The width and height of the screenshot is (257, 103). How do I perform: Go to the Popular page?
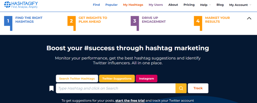tap(111, 5)
